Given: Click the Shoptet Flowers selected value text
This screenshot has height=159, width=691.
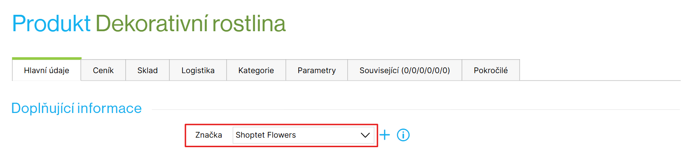Looking at the screenshot, I should pos(266,135).
